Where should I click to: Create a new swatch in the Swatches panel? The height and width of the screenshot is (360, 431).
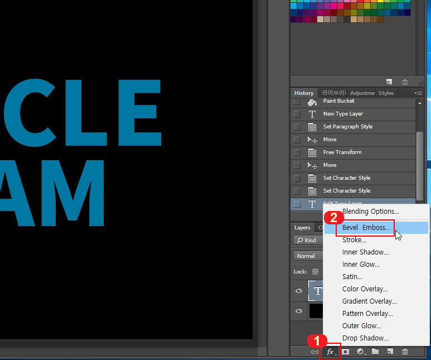point(389,81)
